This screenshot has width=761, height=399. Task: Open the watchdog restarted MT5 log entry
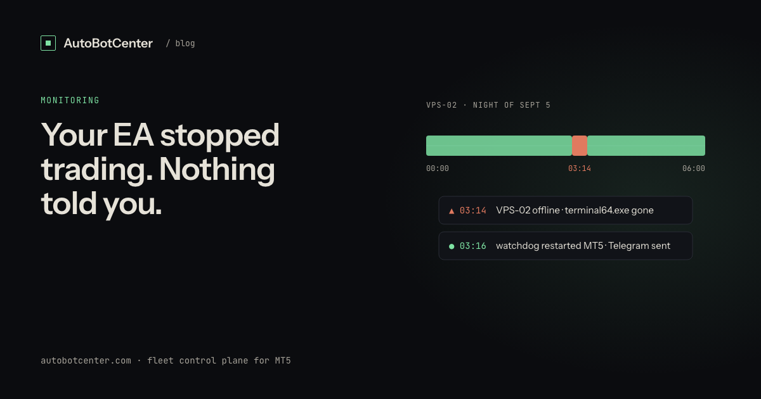click(566, 246)
